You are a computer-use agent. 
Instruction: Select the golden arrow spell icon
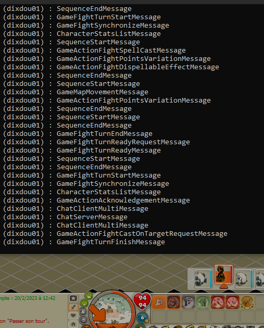click(x=247, y=302)
